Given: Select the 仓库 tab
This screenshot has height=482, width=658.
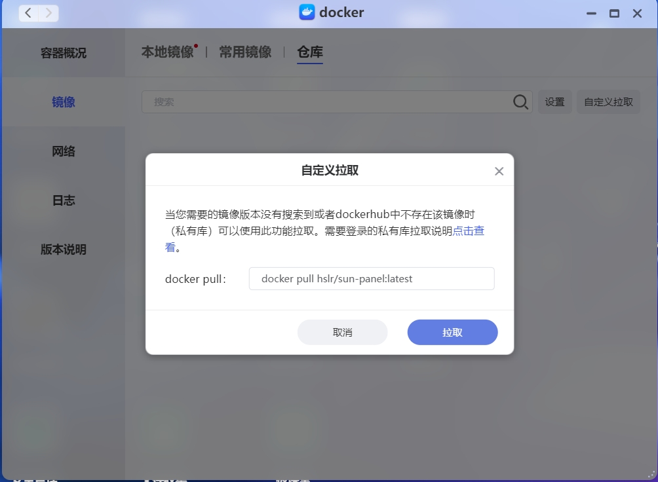Looking at the screenshot, I should coord(310,52).
